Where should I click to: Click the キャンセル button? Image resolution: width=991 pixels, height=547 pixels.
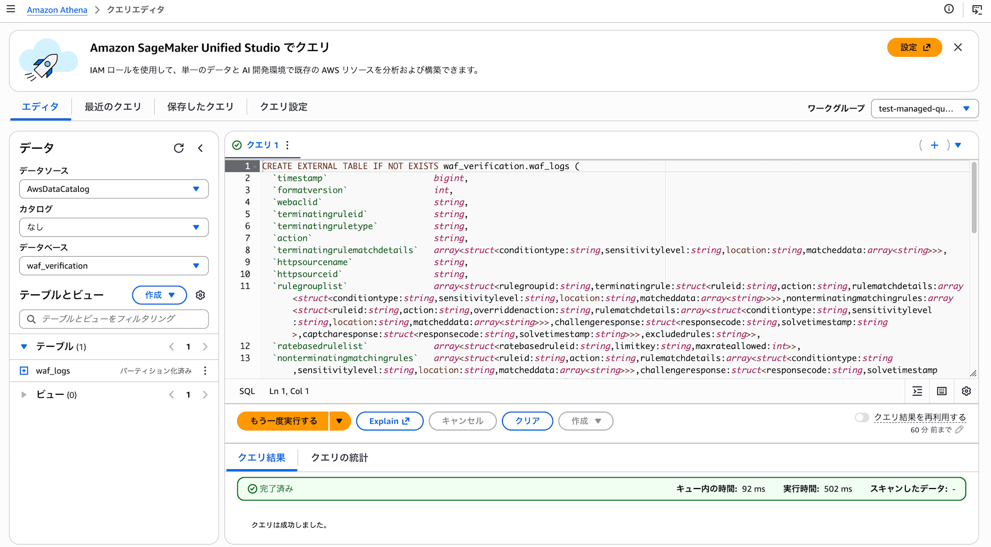(x=462, y=421)
